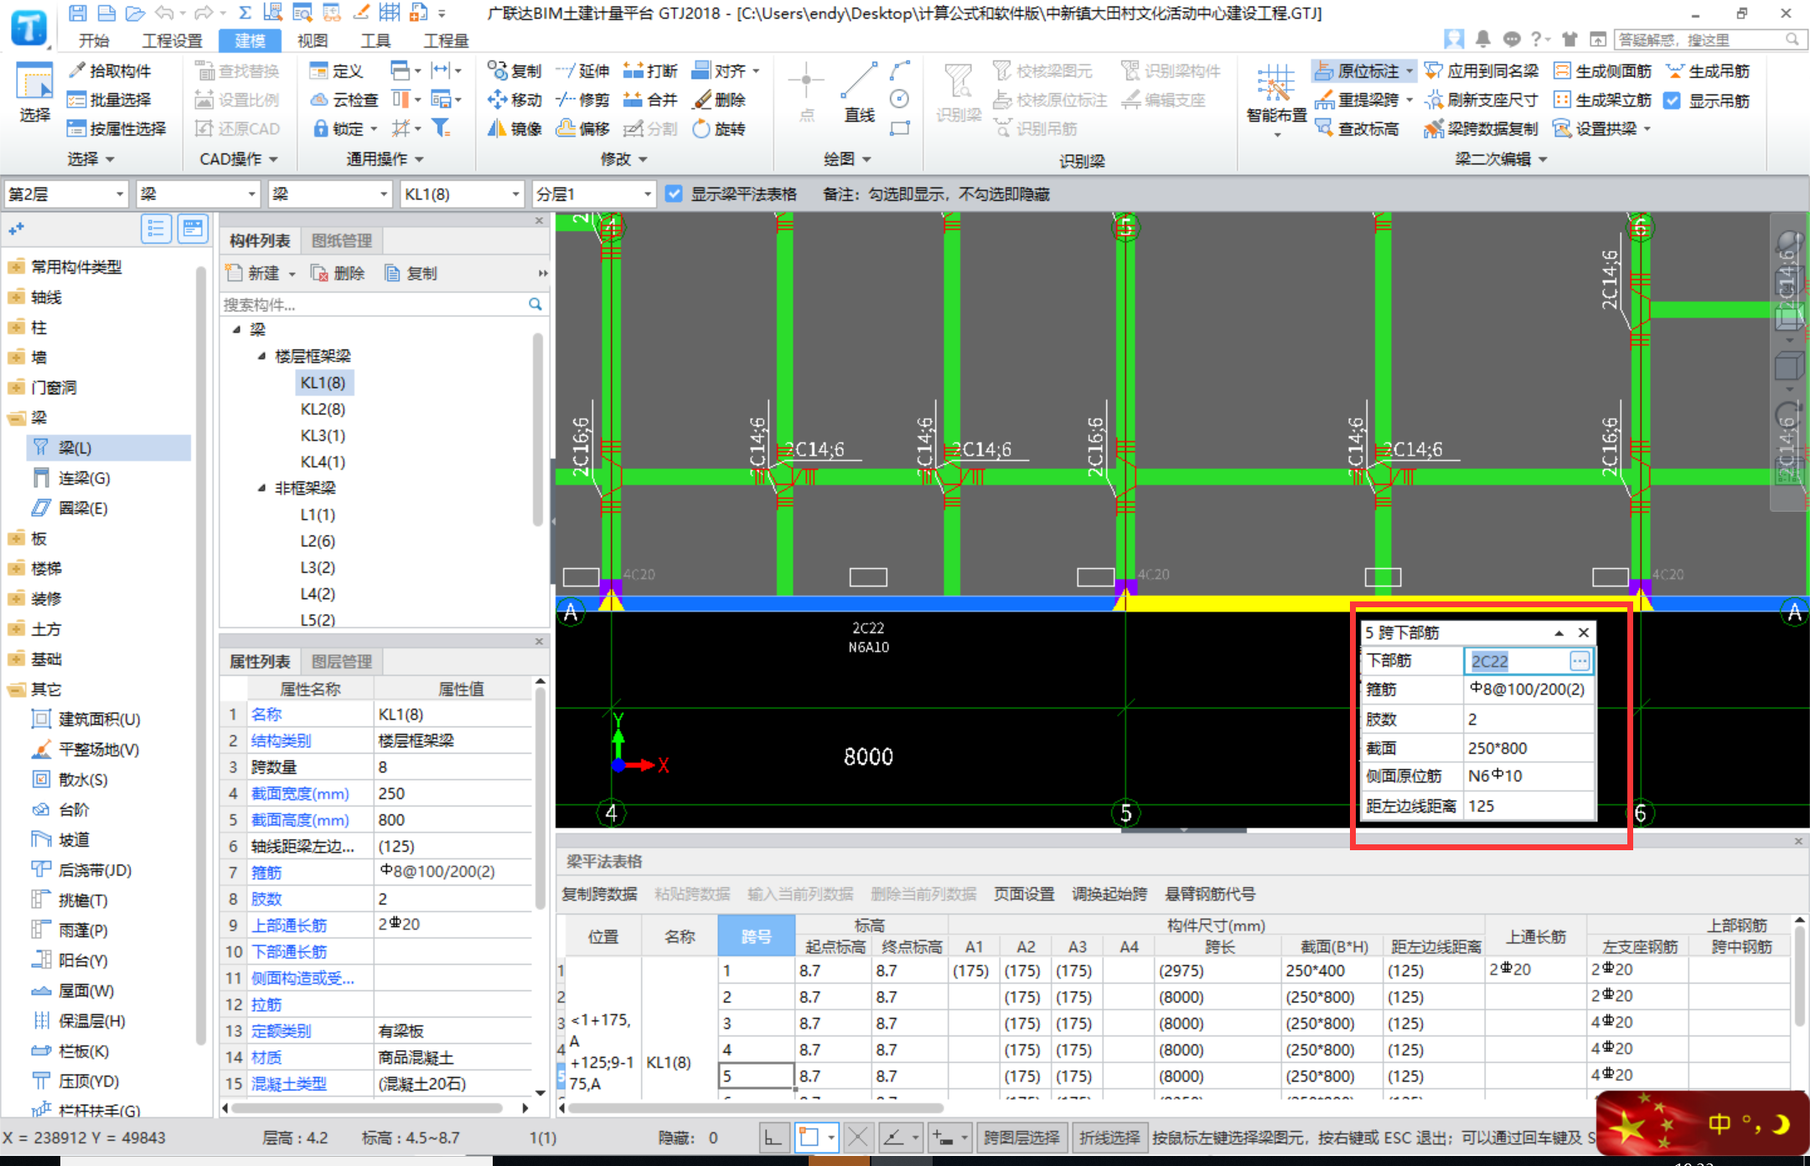Screen dimensions: 1810x1166
Task: Select the 直线 line drawing tool
Action: click(859, 92)
